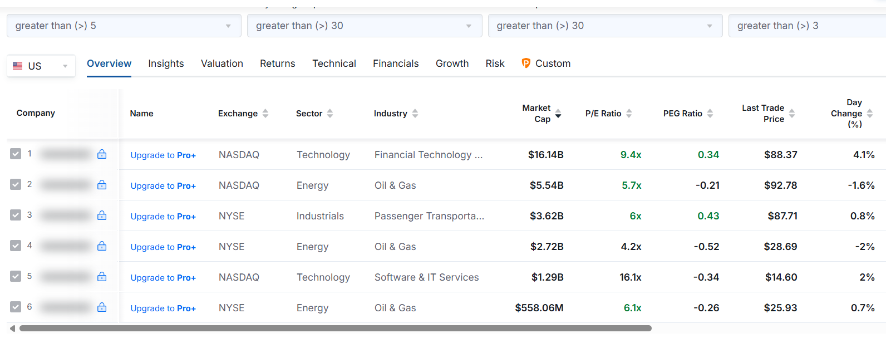Uncheck the checkbox for row 1

(x=16, y=154)
